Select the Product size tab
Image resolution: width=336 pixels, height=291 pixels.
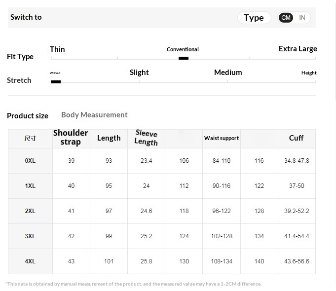click(x=28, y=116)
